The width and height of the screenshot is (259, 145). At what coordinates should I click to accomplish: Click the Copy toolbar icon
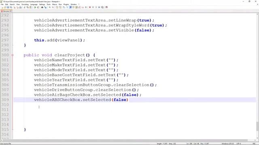pos(28,7)
